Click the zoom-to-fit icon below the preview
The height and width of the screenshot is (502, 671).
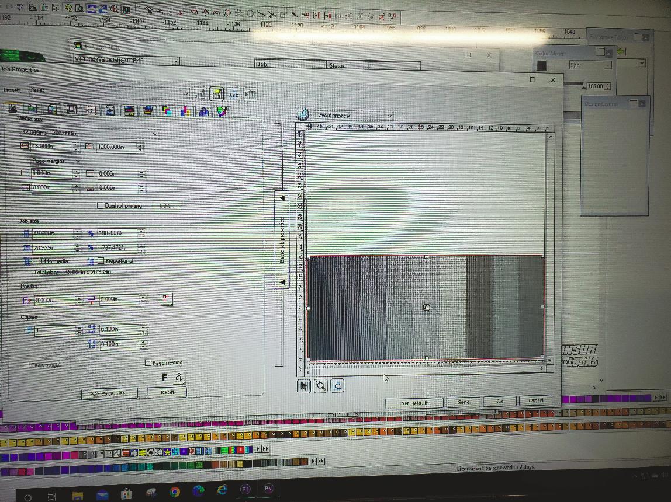[337, 386]
